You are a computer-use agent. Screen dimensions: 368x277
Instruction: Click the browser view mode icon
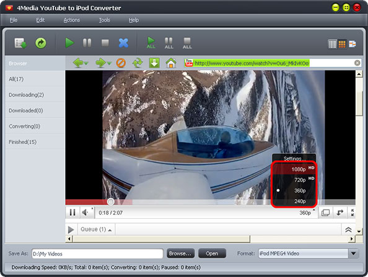[x=352, y=44]
